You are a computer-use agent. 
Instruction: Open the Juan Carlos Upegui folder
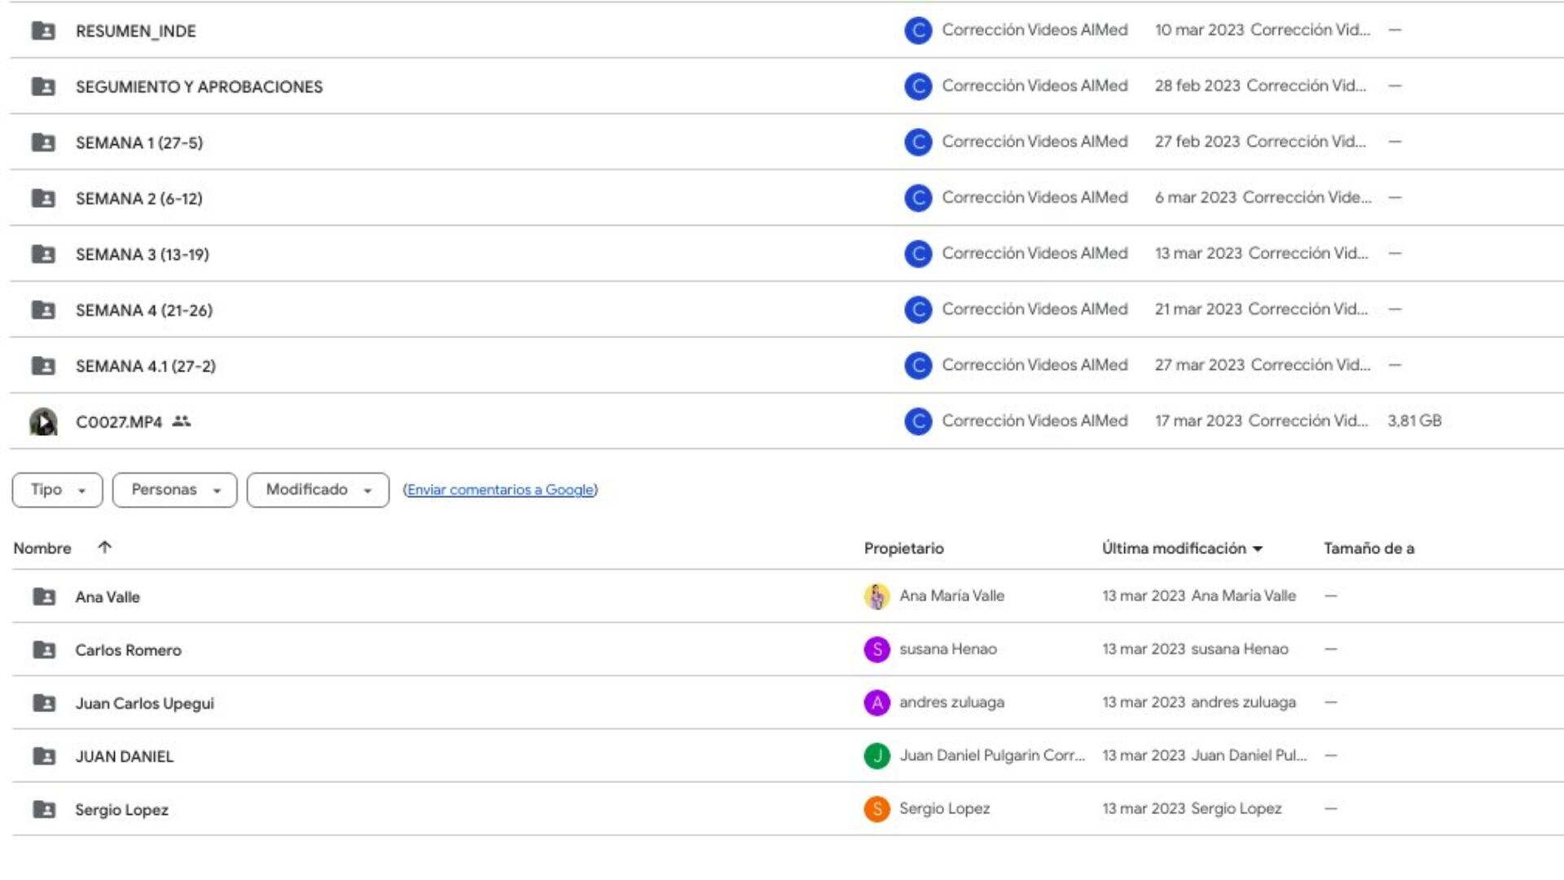(x=144, y=703)
